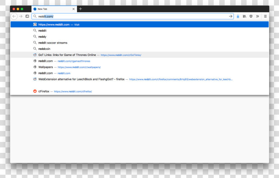Click the forward navigation arrow
This screenshot has height=178, width=279.
(21, 16)
